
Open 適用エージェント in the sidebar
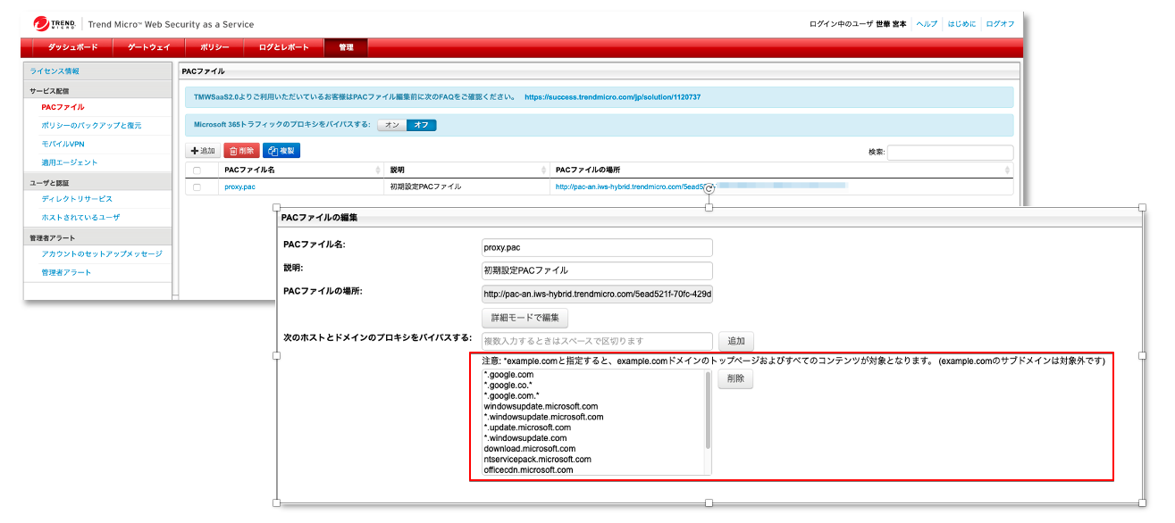click(x=70, y=162)
